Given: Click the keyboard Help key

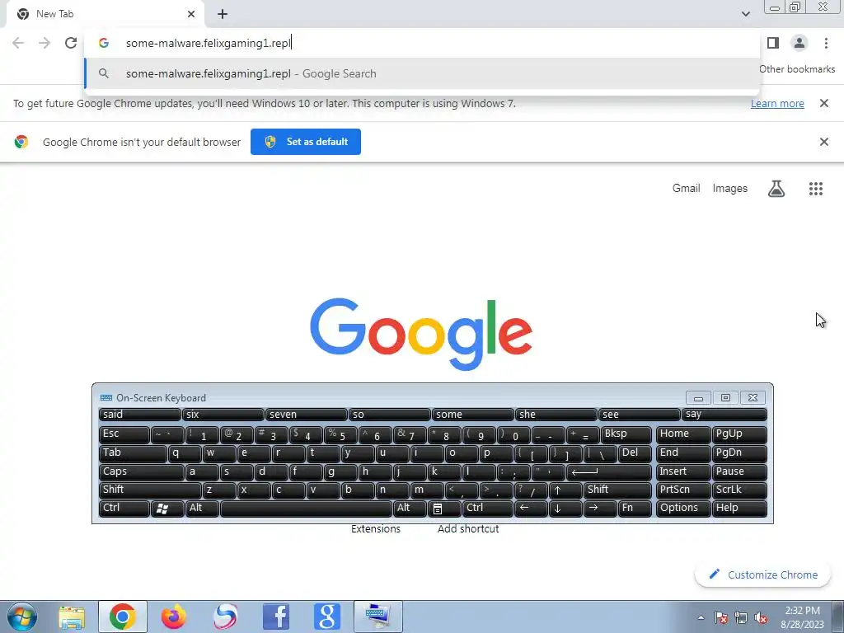Looking at the screenshot, I should coord(739,508).
